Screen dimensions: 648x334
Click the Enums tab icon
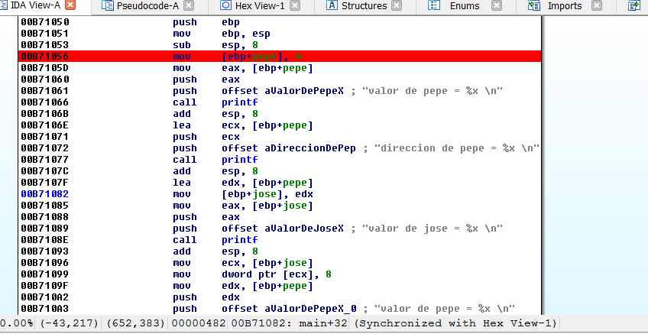434,6
